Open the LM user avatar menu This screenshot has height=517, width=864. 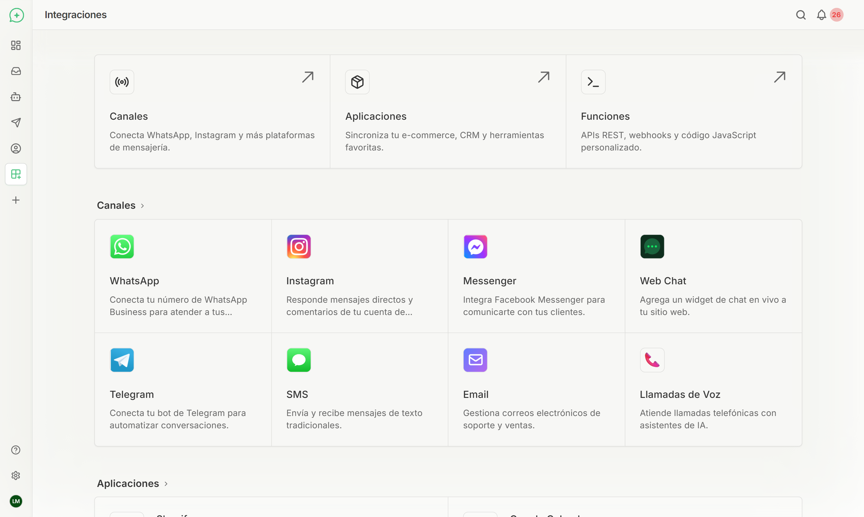16,501
